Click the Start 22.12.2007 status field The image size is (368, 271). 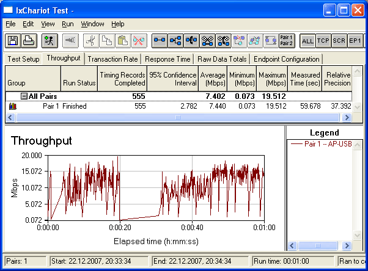[x=99, y=261]
